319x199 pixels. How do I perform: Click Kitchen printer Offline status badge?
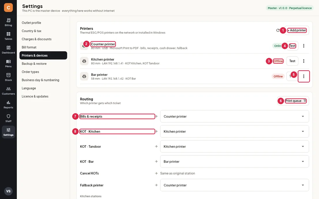click(278, 61)
